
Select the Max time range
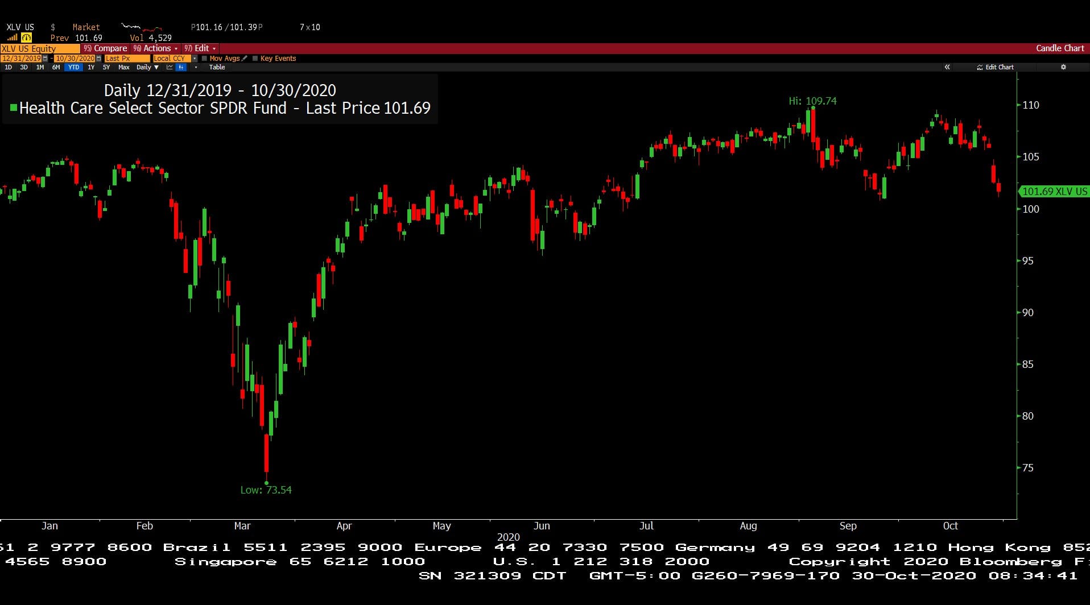(123, 67)
